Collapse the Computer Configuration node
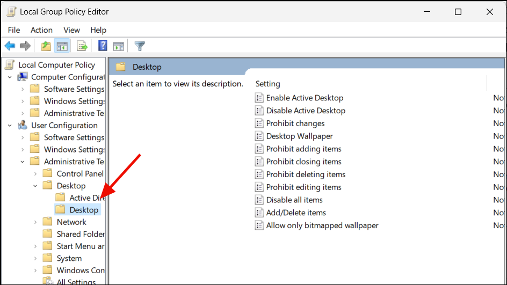The image size is (507, 285). (x=10, y=77)
